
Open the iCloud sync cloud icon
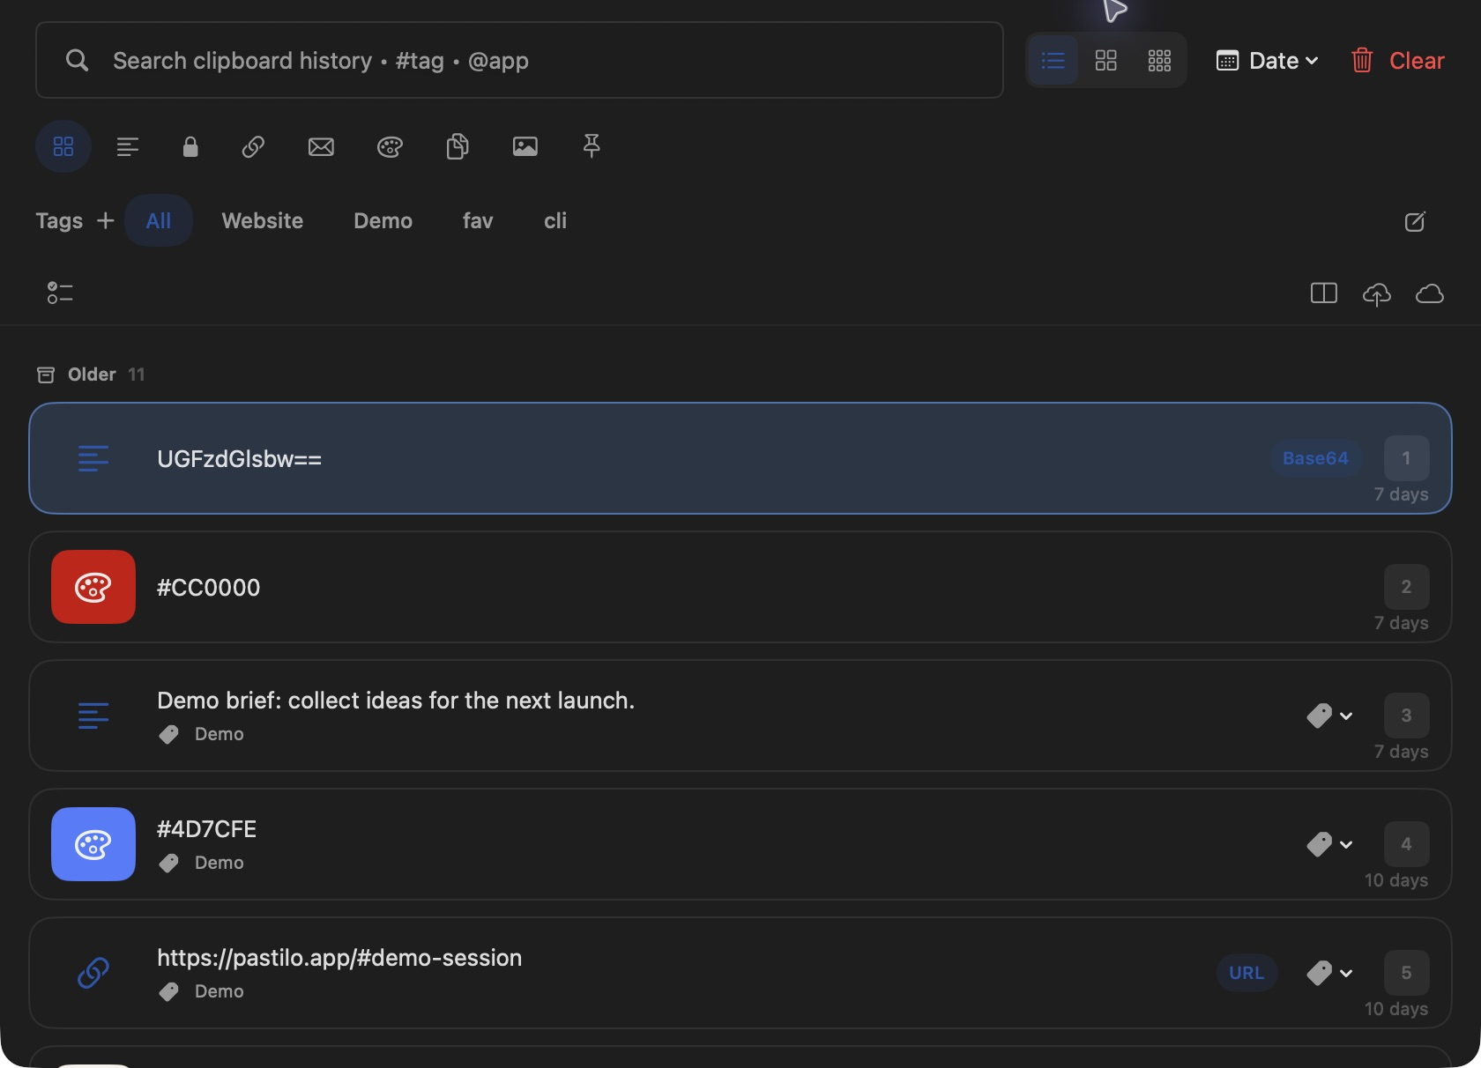pos(1430,293)
